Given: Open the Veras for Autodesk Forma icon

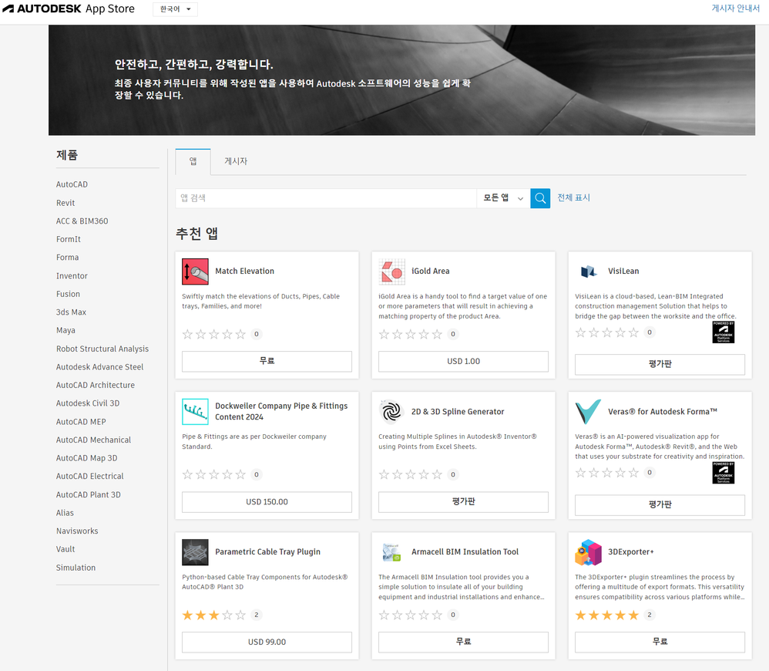Looking at the screenshot, I should pyautogui.click(x=589, y=411).
